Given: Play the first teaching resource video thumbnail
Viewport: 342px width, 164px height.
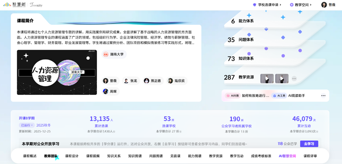Looking at the screenshot, I should [267, 79].
